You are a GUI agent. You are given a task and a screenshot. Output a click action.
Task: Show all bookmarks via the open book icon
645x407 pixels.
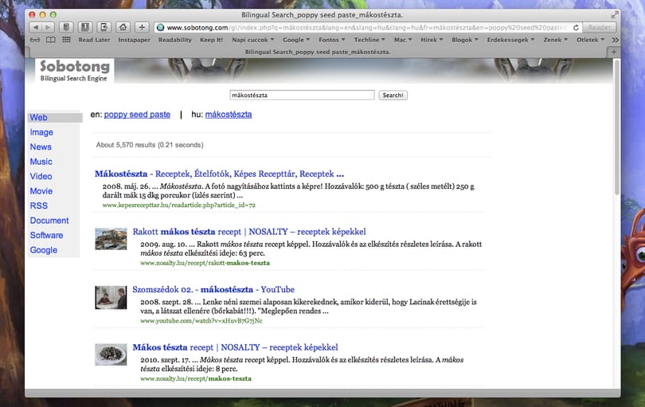[x=51, y=40]
